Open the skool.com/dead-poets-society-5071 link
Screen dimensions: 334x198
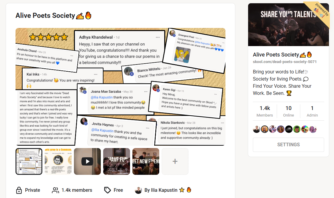coord(284,62)
